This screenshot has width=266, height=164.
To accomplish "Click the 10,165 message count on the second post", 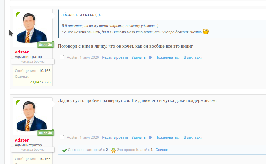I will (45, 159).
